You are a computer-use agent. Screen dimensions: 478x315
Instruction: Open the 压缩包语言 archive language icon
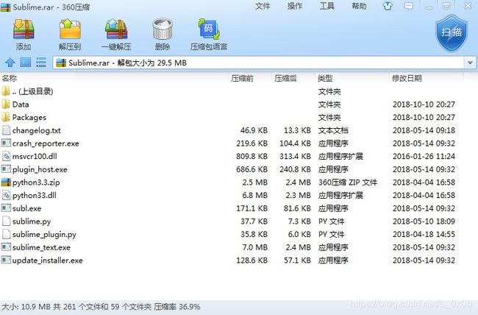pos(209,29)
